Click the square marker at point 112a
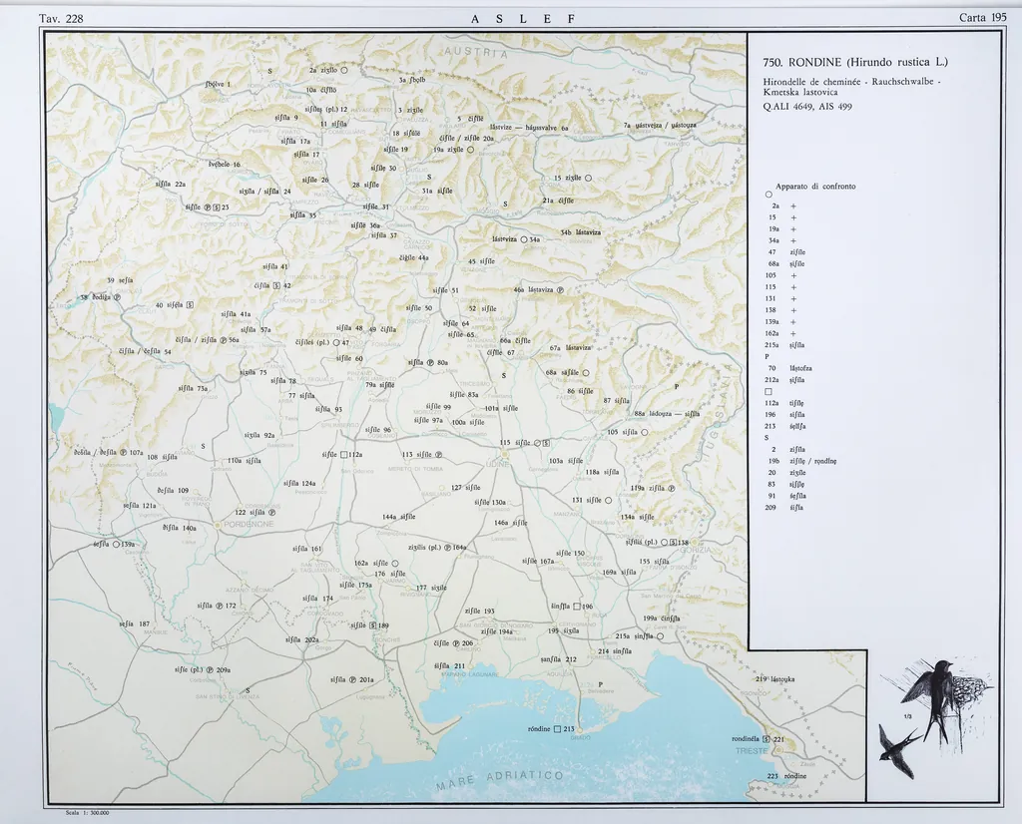 tap(343, 454)
